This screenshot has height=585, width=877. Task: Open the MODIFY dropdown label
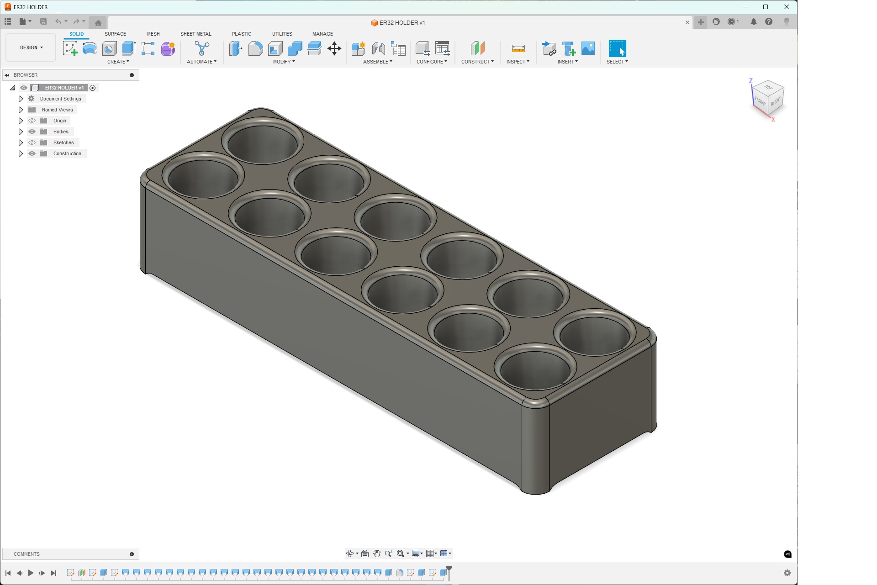point(284,62)
